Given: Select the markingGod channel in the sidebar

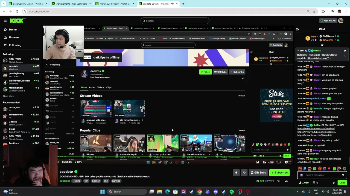Looking at the screenshot, I should [21, 89].
